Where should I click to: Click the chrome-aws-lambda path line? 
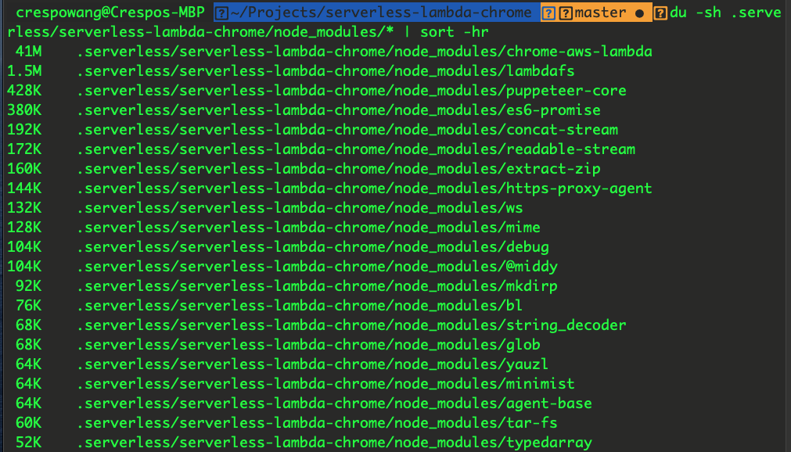click(x=365, y=52)
